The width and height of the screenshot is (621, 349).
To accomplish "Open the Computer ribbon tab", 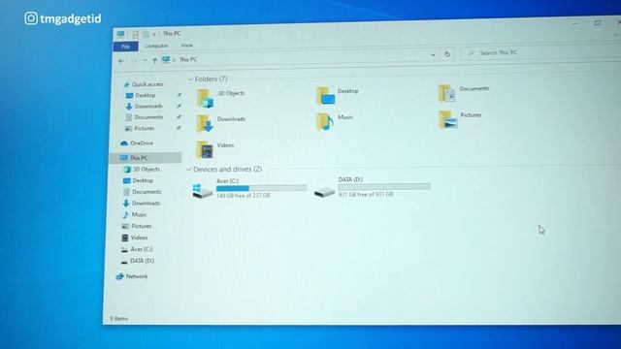I will pyautogui.click(x=156, y=46).
